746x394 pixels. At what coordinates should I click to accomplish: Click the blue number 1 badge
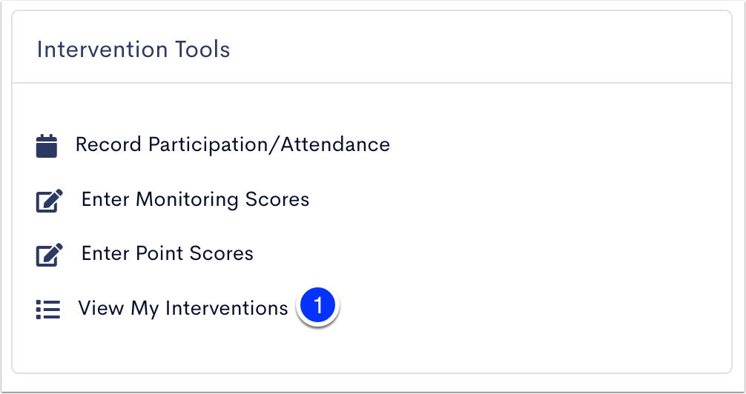[x=317, y=306]
